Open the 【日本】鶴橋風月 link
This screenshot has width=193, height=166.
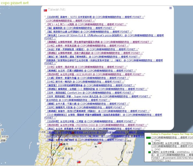pyautogui.click(x=85, y=107)
